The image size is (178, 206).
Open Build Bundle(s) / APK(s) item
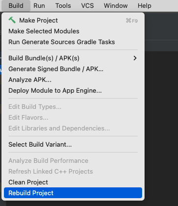(73, 58)
